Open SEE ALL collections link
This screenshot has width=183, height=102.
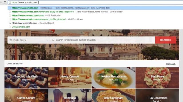[x=171, y=64]
